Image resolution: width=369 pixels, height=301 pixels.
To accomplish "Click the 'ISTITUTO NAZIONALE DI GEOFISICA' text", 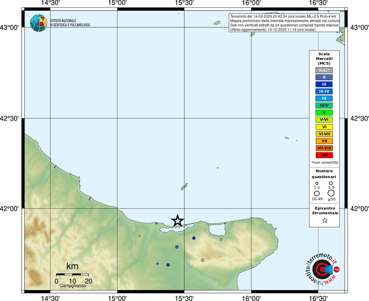I will (x=70, y=23).
